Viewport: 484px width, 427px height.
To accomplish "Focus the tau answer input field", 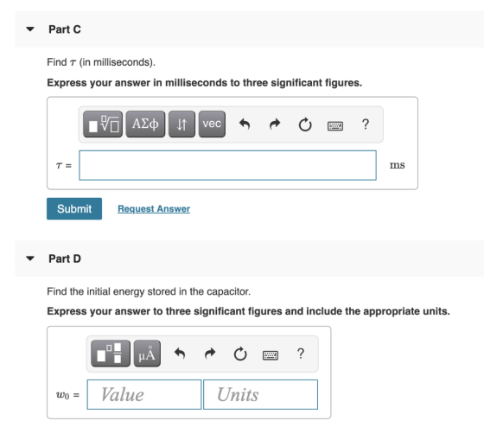I will click(228, 165).
